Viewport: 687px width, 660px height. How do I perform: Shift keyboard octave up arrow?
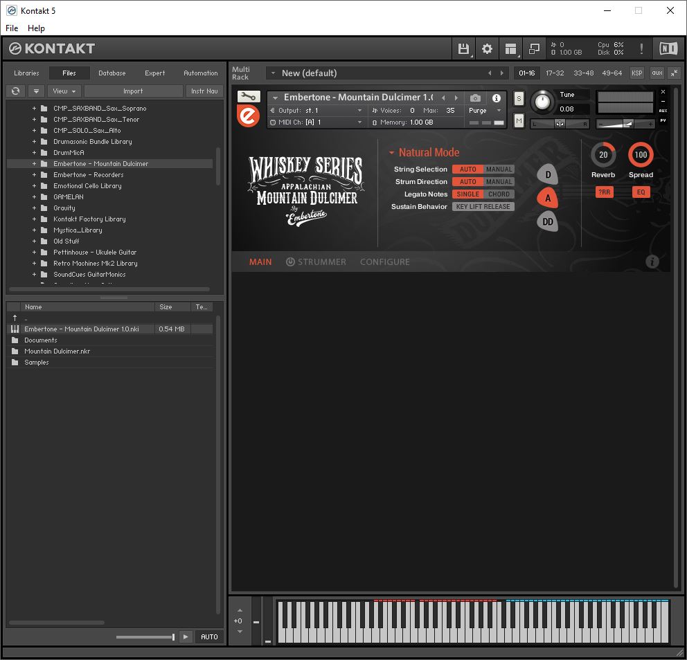click(x=240, y=610)
